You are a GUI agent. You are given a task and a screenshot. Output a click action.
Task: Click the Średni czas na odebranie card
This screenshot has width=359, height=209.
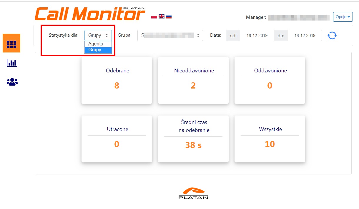pyautogui.click(x=193, y=139)
